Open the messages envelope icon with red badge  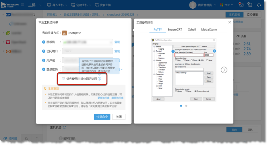241,5
